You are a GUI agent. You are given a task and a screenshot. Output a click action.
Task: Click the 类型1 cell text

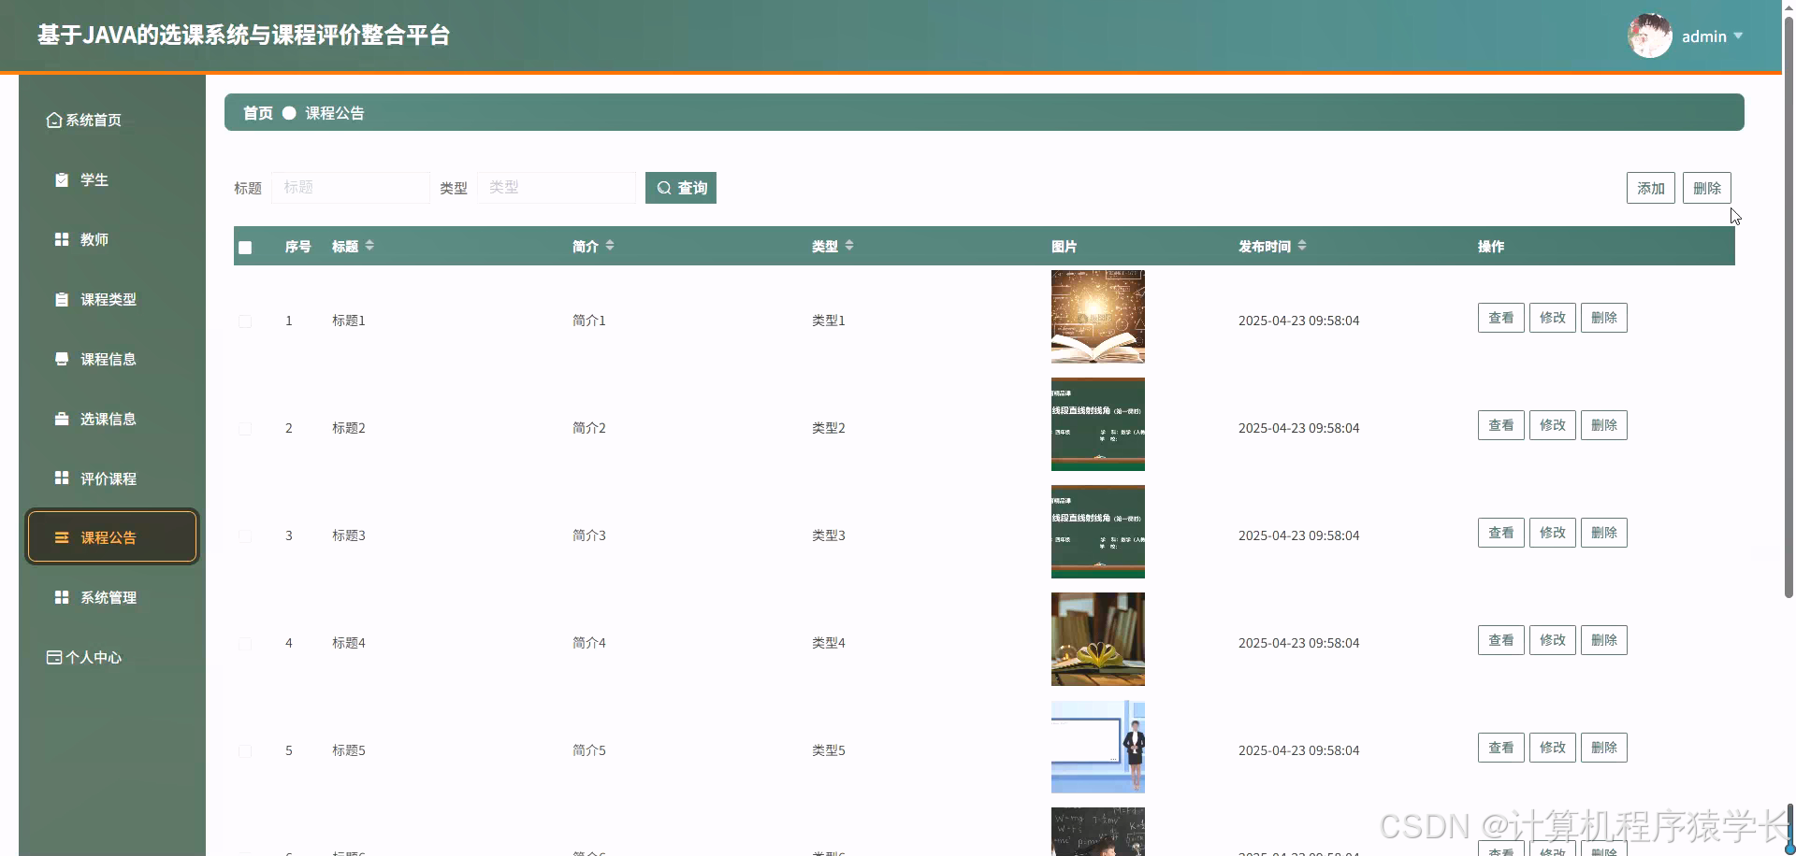point(828,321)
